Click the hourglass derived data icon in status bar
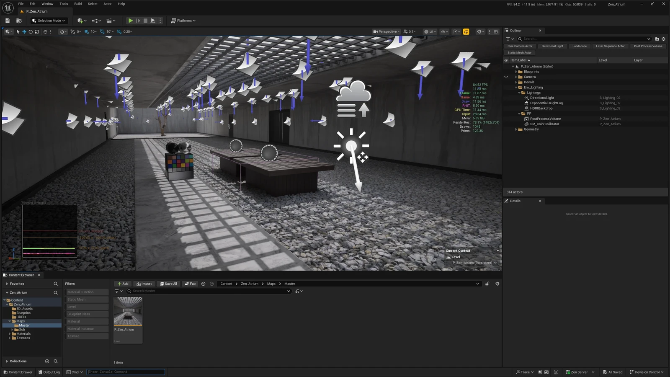670x377 pixels. click(x=556, y=372)
